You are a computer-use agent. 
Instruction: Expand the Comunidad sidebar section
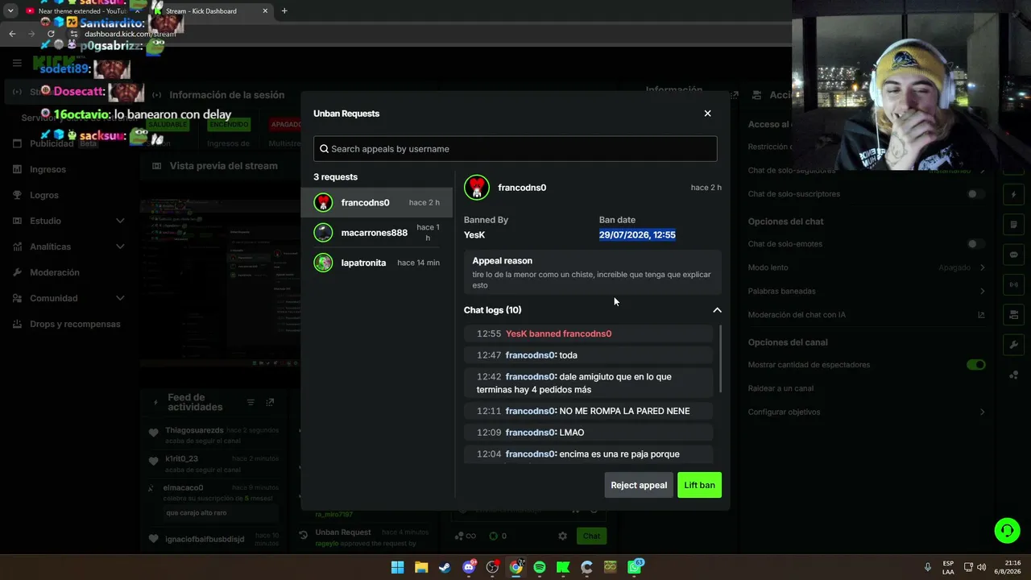tap(120, 298)
